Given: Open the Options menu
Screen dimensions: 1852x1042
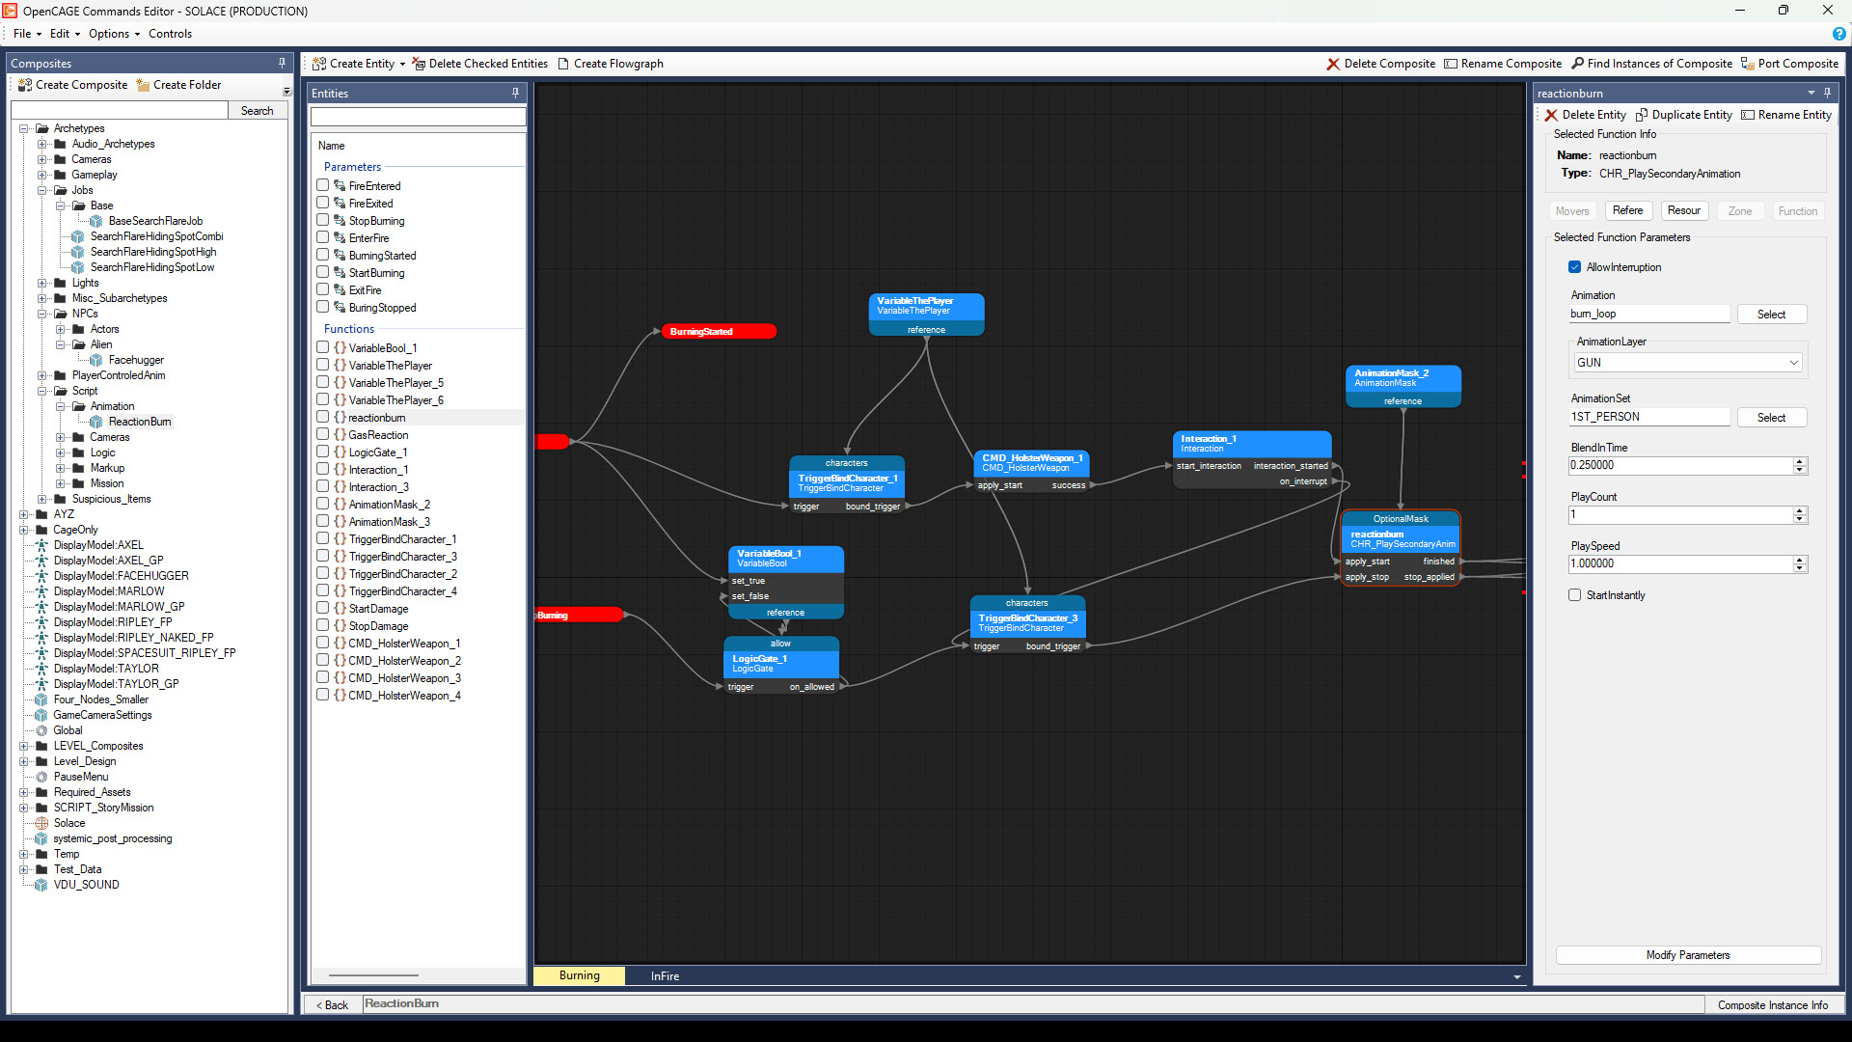Looking at the screenshot, I should [x=109, y=34].
